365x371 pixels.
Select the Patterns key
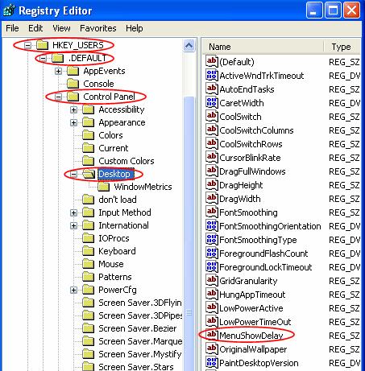(115, 277)
